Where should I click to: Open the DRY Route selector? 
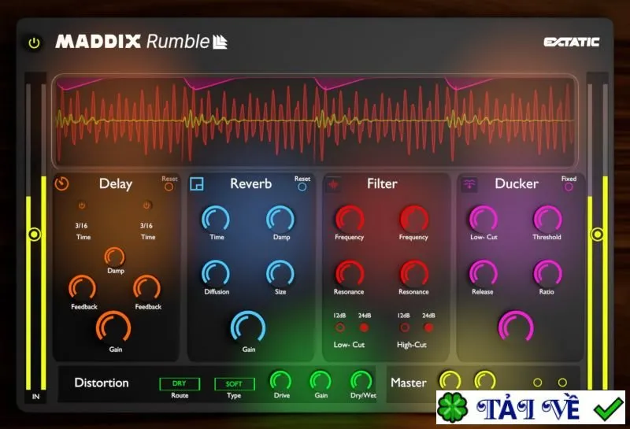click(180, 383)
